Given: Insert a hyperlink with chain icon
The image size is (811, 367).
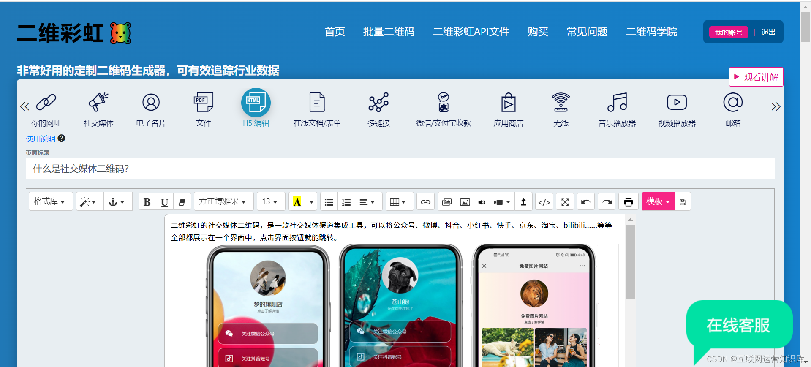Looking at the screenshot, I should 426,202.
